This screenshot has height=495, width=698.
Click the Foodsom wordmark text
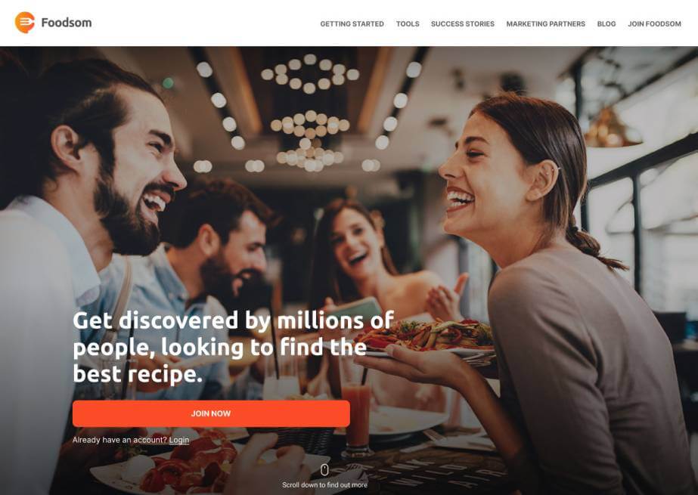[67, 23]
